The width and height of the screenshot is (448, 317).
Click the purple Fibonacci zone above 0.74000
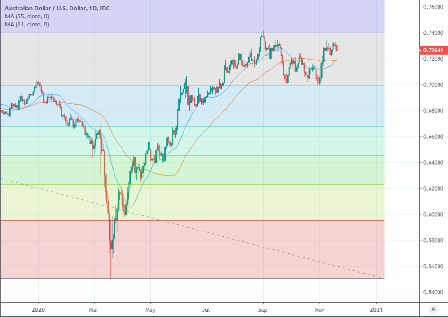pos(189,17)
